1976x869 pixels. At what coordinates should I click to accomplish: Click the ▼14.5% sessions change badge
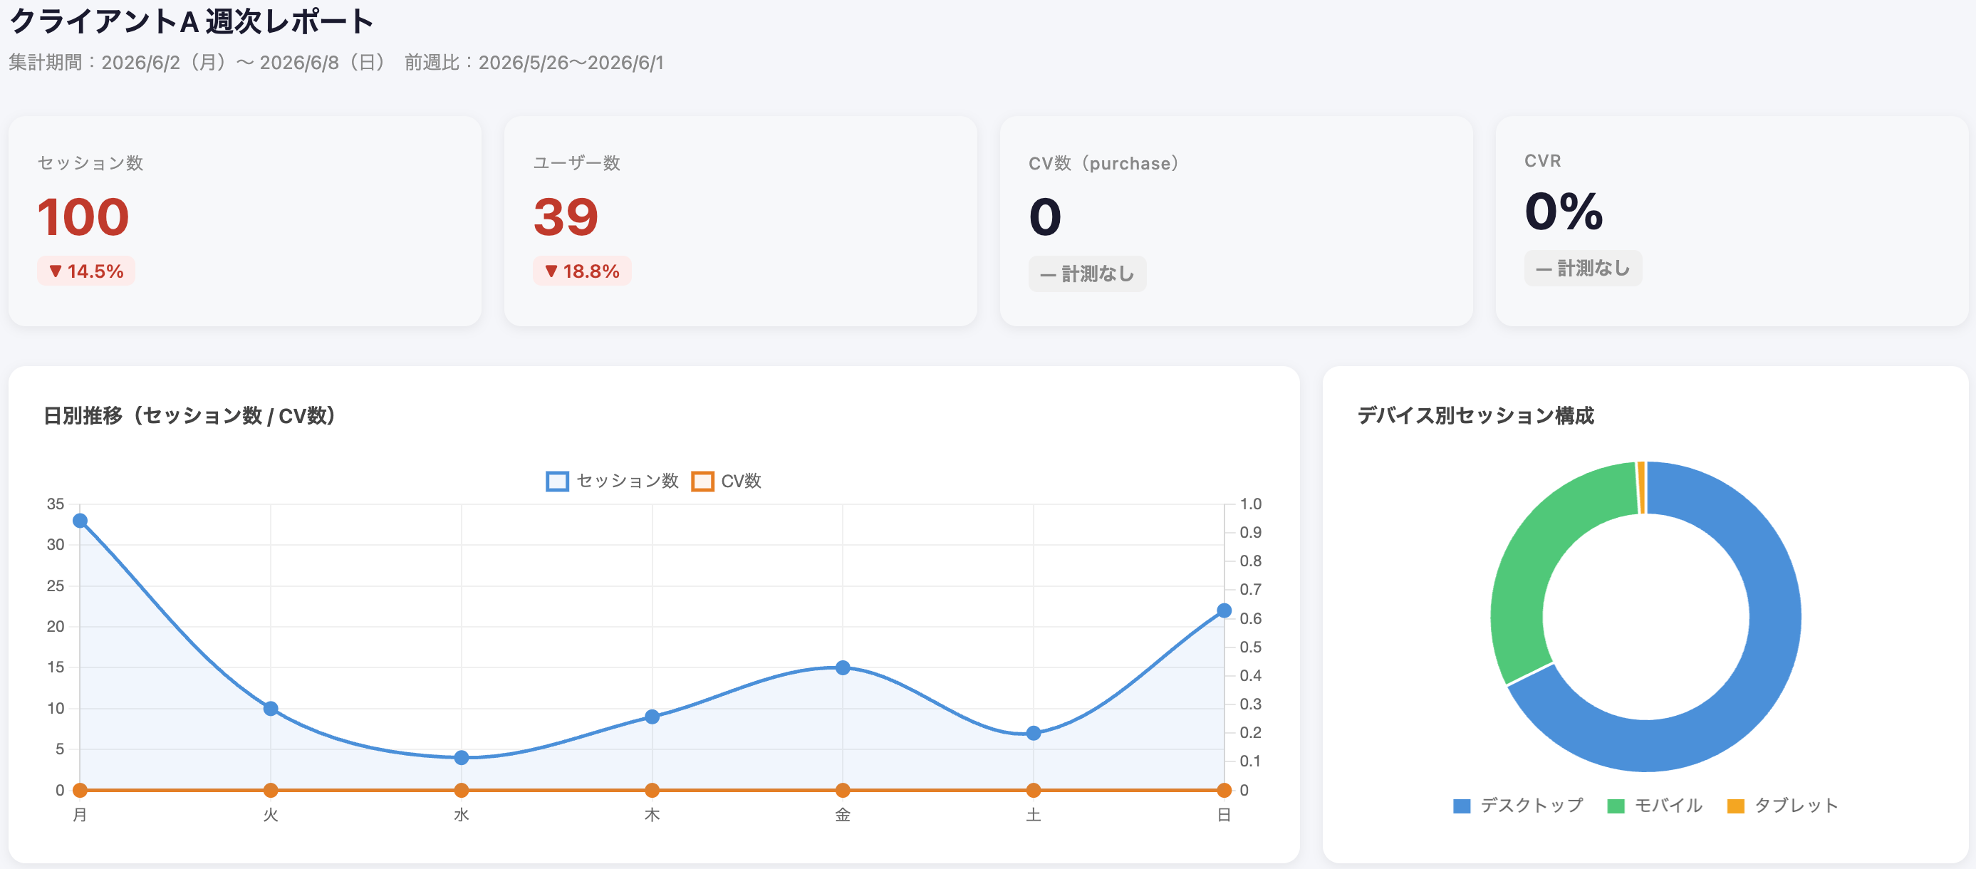pyautogui.click(x=86, y=271)
